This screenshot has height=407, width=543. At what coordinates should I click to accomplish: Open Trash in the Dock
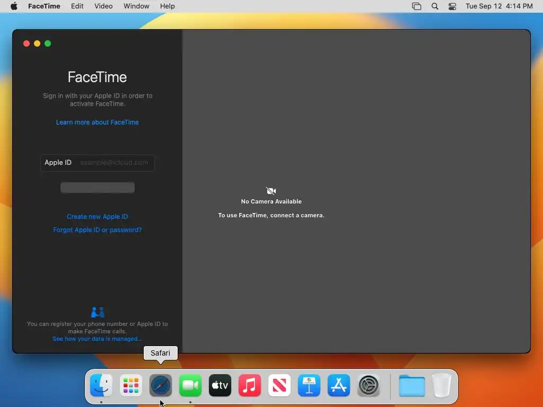coord(442,385)
